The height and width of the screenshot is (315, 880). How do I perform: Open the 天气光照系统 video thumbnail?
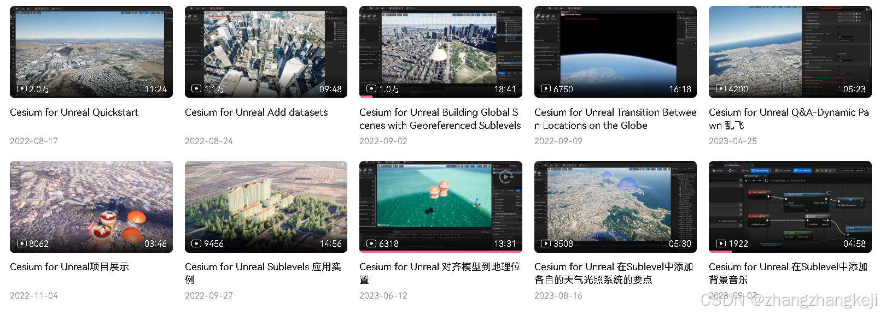pyautogui.click(x=615, y=207)
